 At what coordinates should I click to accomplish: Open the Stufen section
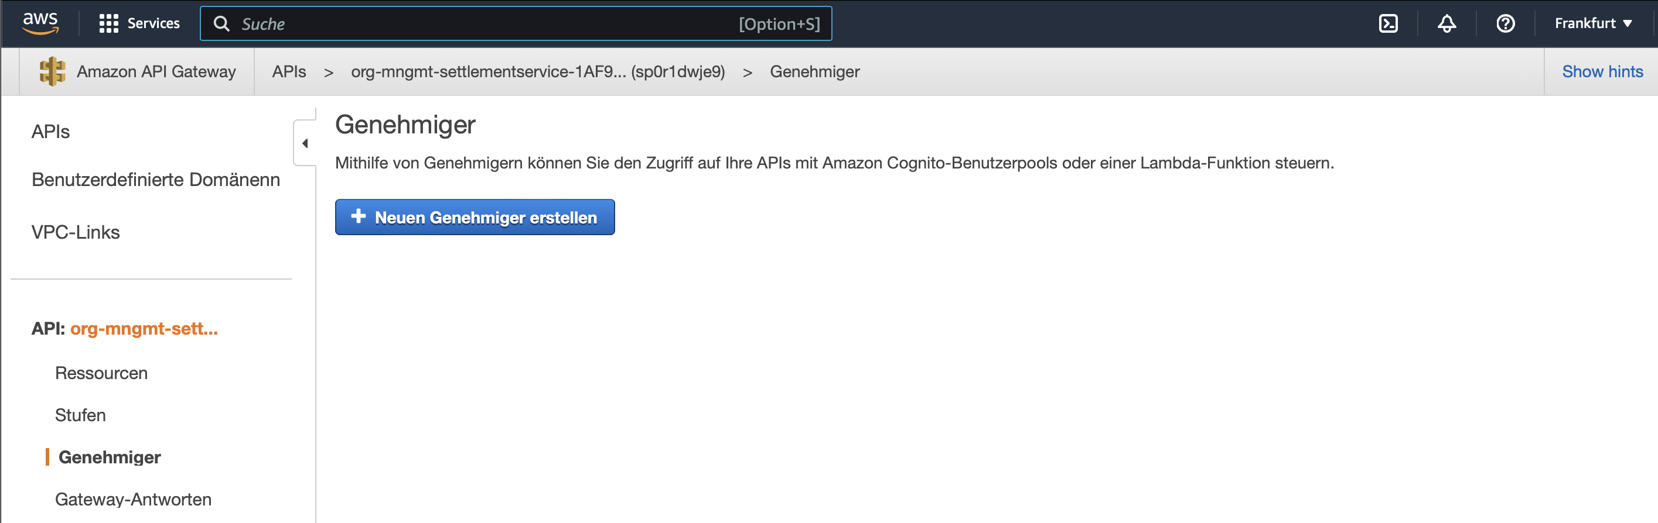tap(80, 415)
